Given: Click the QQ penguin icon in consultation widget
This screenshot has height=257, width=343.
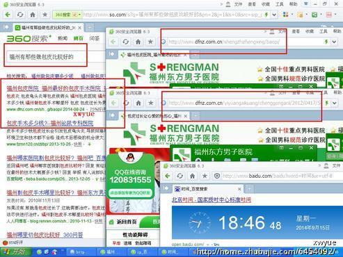Looking at the screenshot, I should point(131,158).
